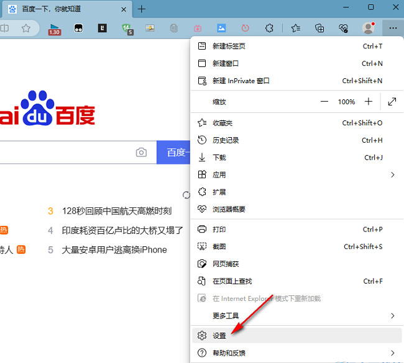Choose 新建标签页 menu item

point(297,47)
